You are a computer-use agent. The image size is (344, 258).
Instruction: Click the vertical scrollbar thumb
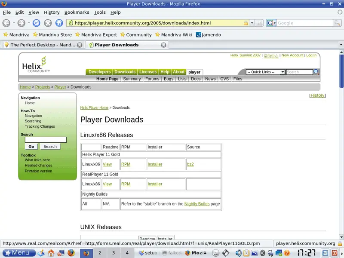tap(341, 71)
